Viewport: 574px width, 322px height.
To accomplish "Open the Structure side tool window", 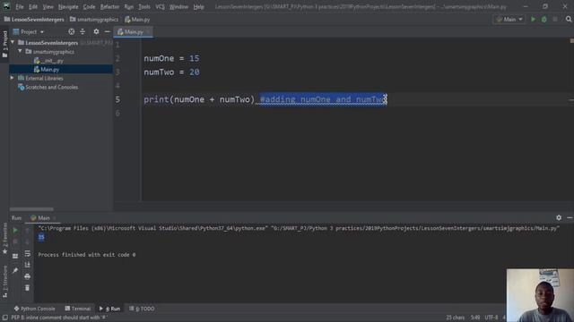I will coord(4,281).
